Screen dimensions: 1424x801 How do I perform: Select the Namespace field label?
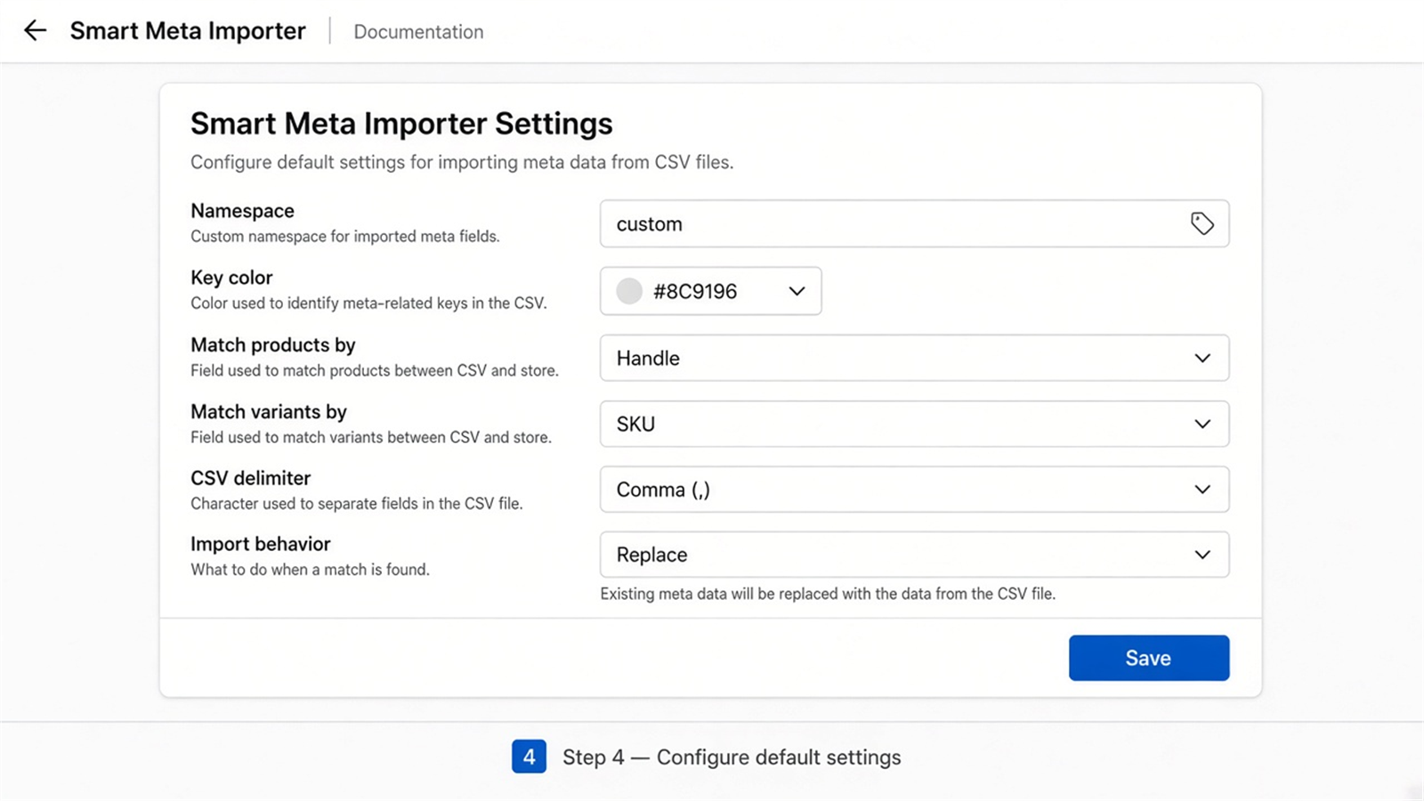coord(242,211)
